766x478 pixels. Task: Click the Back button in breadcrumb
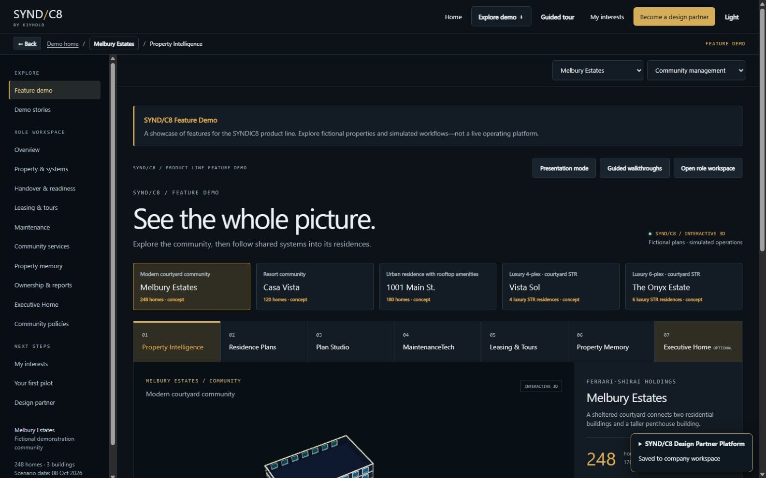click(27, 44)
